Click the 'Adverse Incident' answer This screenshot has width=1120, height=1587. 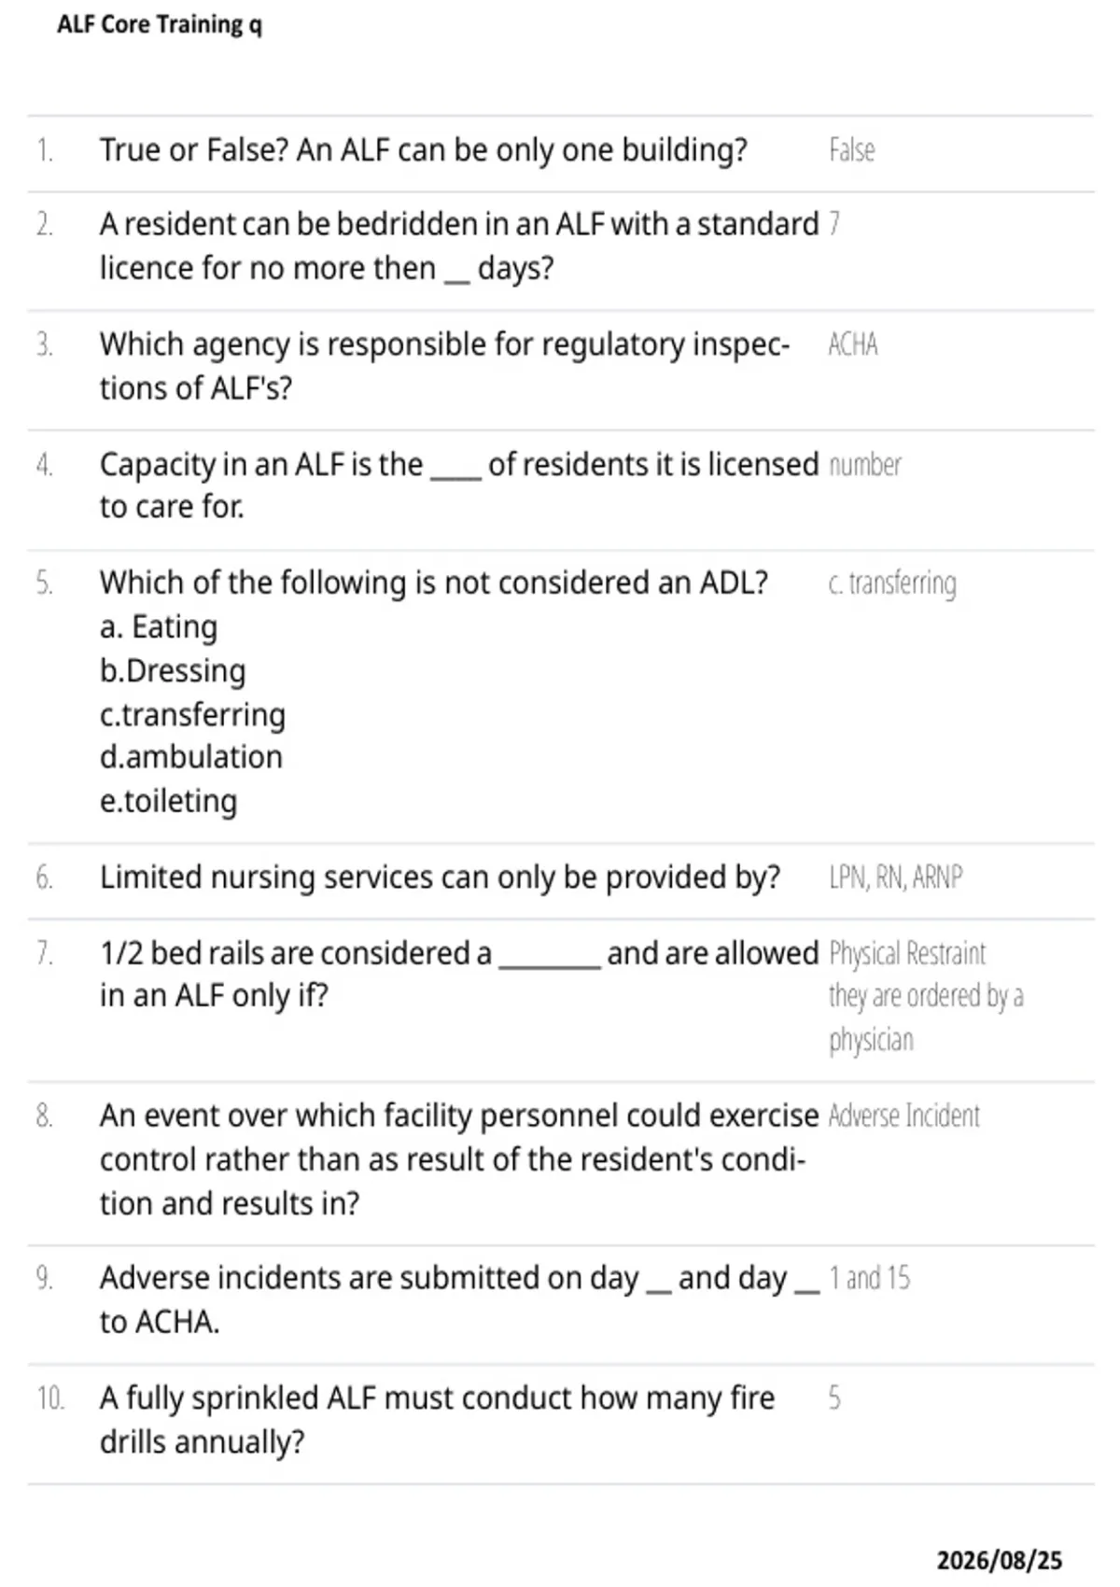click(x=904, y=1116)
